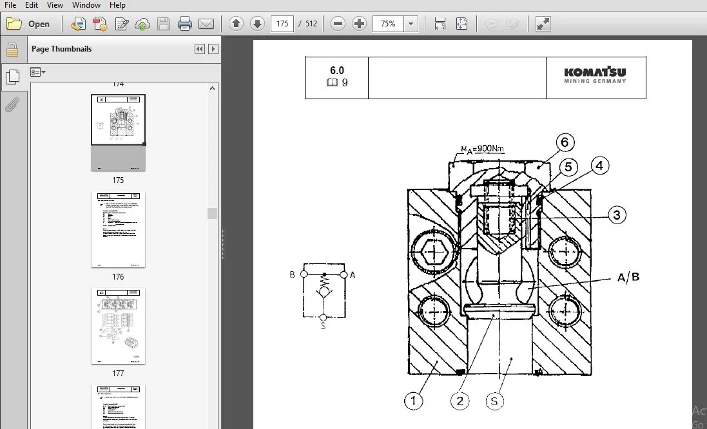
Task: Go to previous page with up arrow
Action: 237,24
